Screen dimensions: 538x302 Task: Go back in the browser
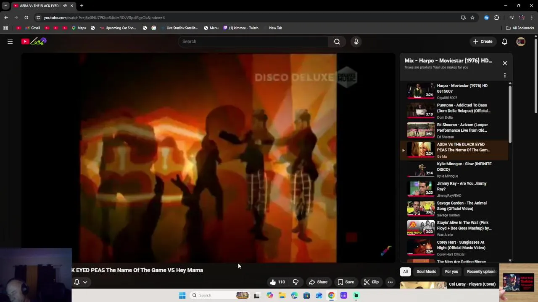[x=6, y=18]
